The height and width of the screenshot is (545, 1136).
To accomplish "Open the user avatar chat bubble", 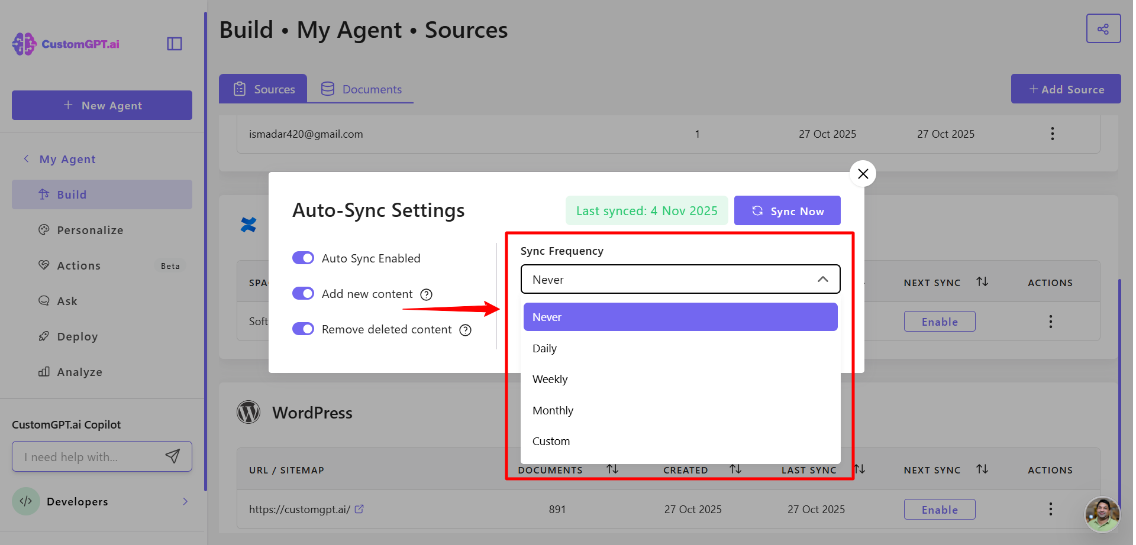I will [1102, 514].
